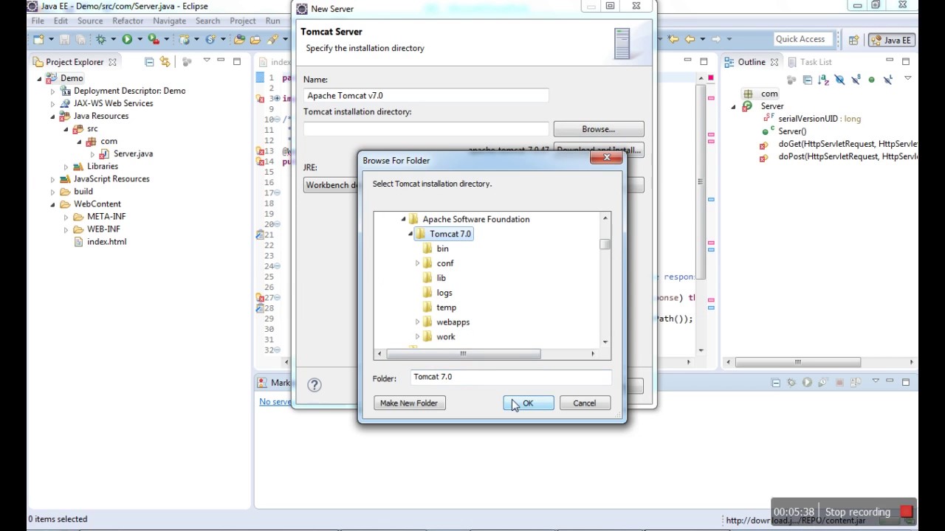The height and width of the screenshot is (531, 945).
Task: Click the Run External Tools icon
Action: coord(154,39)
